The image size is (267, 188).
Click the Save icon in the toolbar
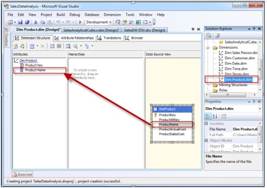21,22
